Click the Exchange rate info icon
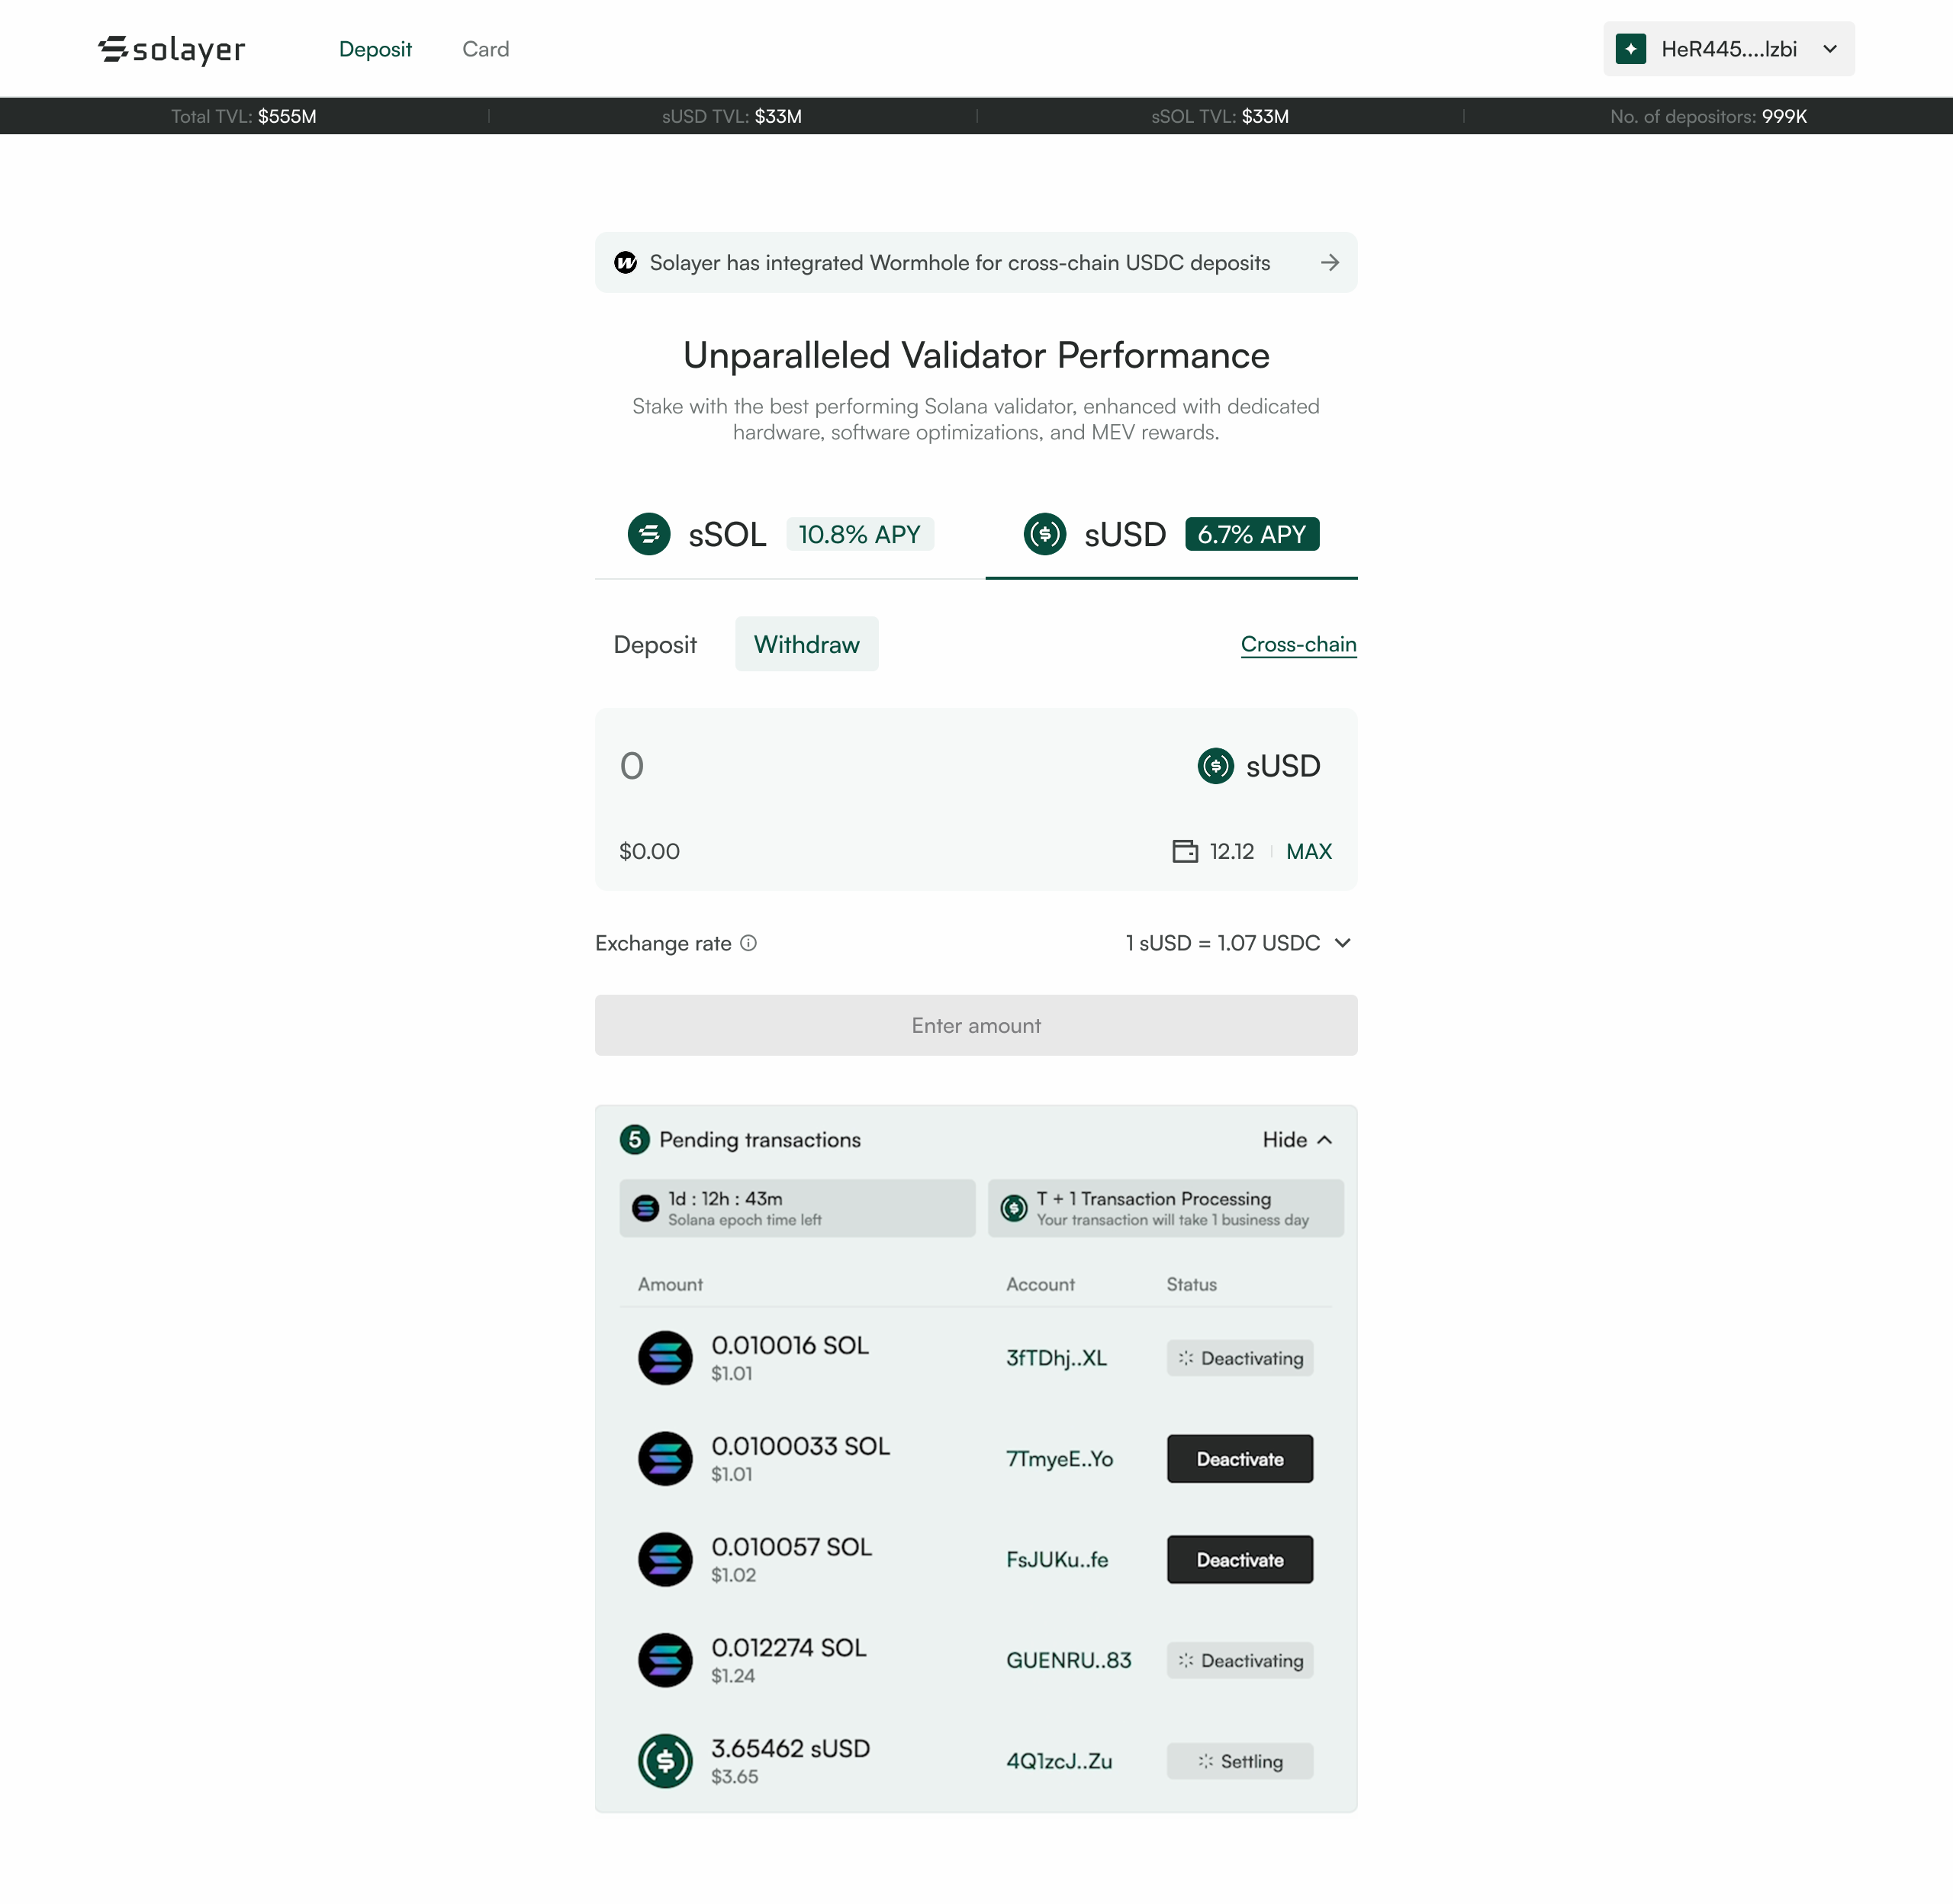 click(748, 943)
